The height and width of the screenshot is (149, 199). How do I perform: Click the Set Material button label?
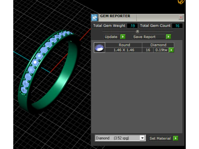(160, 138)
